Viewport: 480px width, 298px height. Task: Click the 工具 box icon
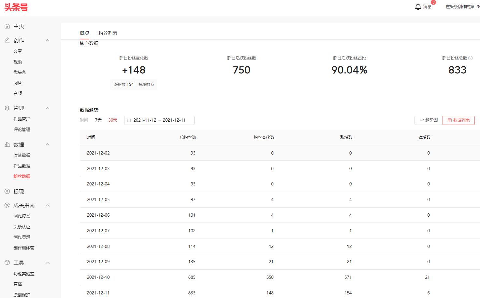7,263
